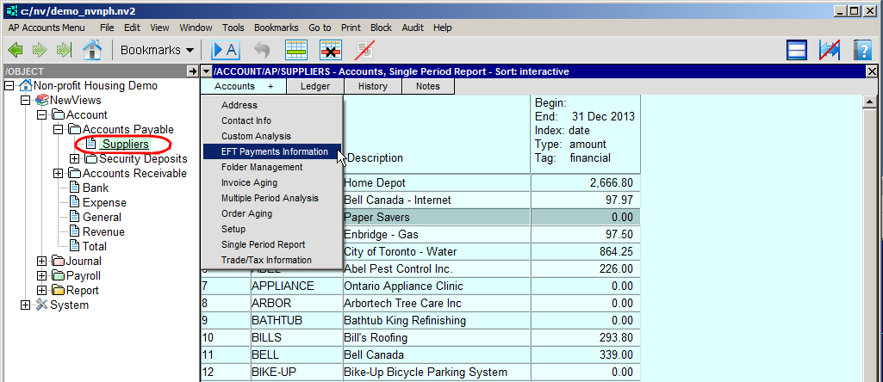Click the help question mark icon
This screenshot has width=883, height=382.
tap(862, 50)
